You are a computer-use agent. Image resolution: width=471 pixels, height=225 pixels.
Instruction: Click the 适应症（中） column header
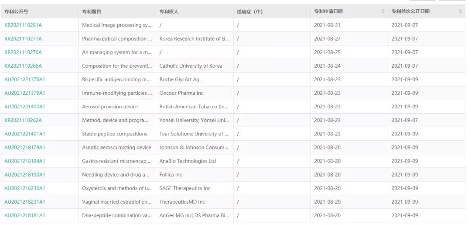point(249,11)
